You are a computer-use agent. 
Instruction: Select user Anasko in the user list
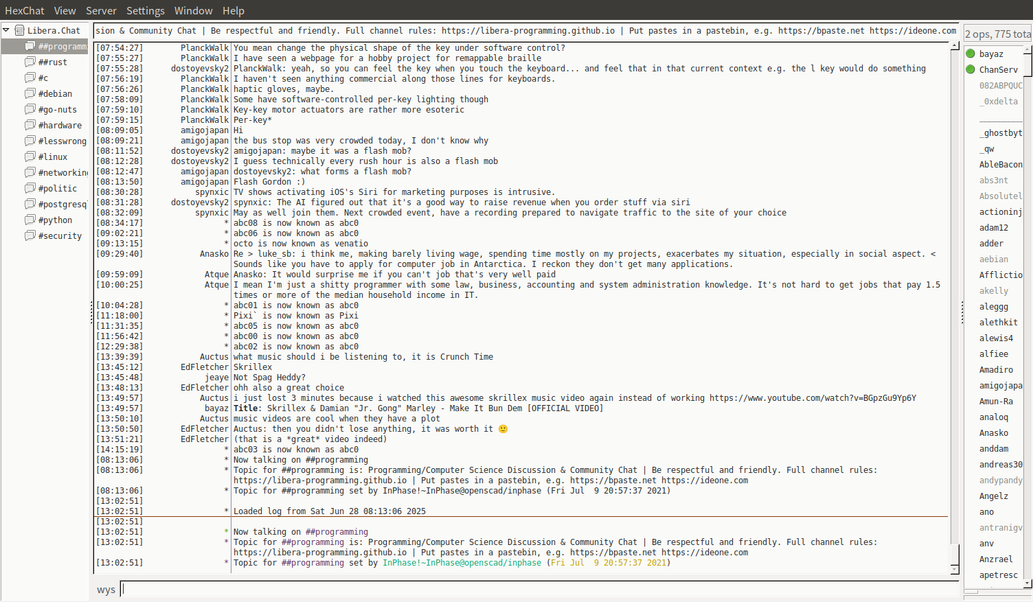tap(993, 433)
